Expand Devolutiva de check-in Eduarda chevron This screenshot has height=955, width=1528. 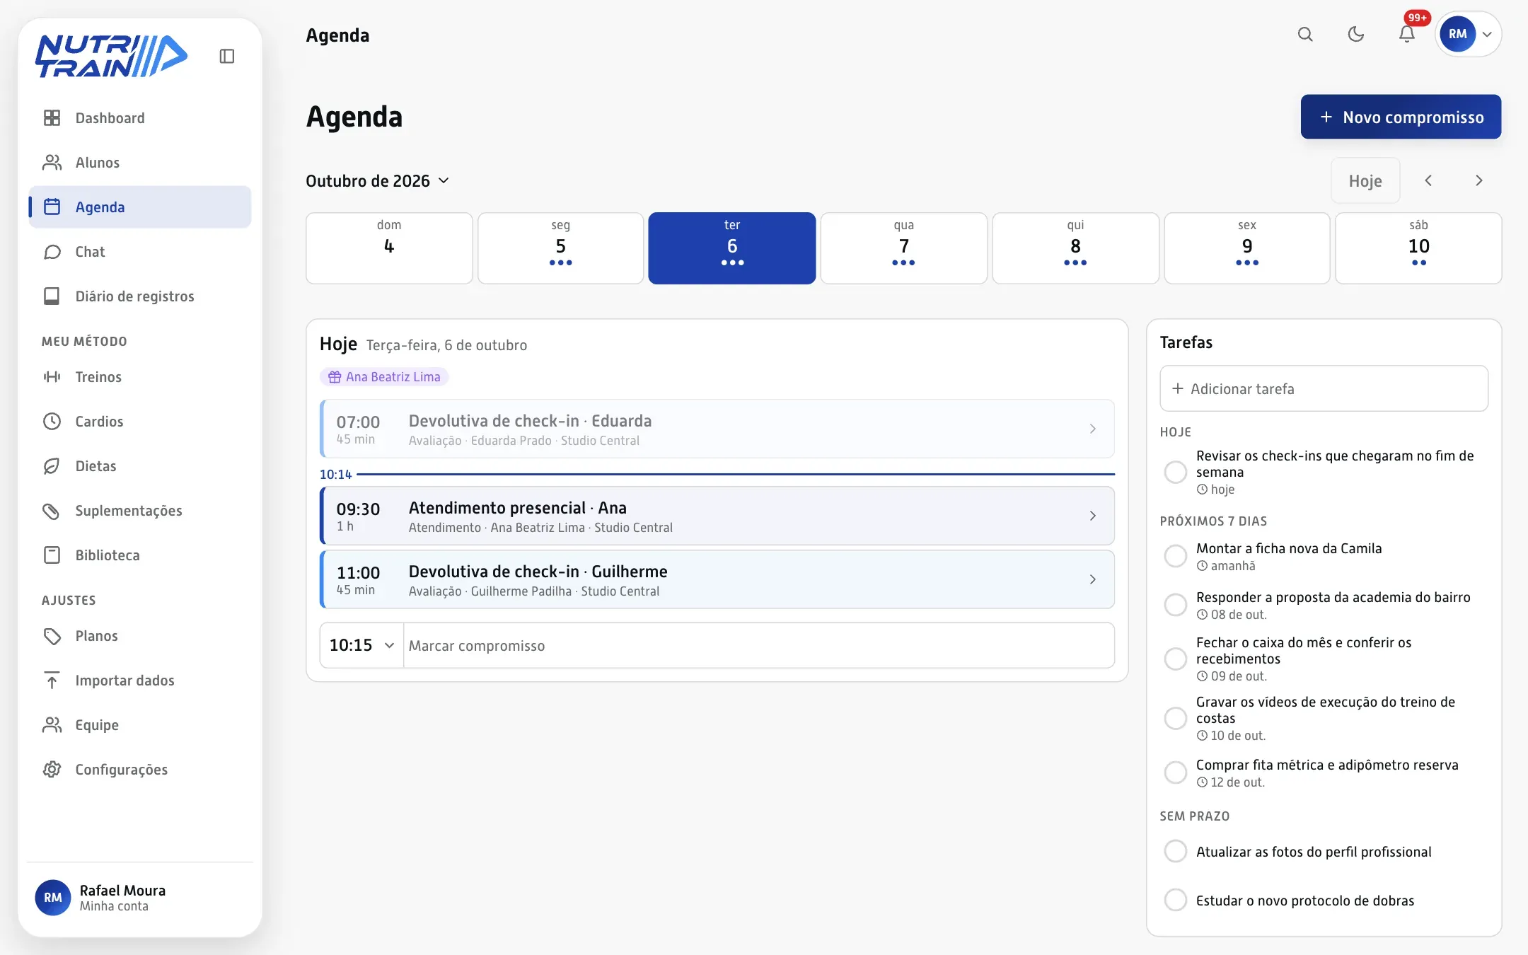[x=1093, y=429]
